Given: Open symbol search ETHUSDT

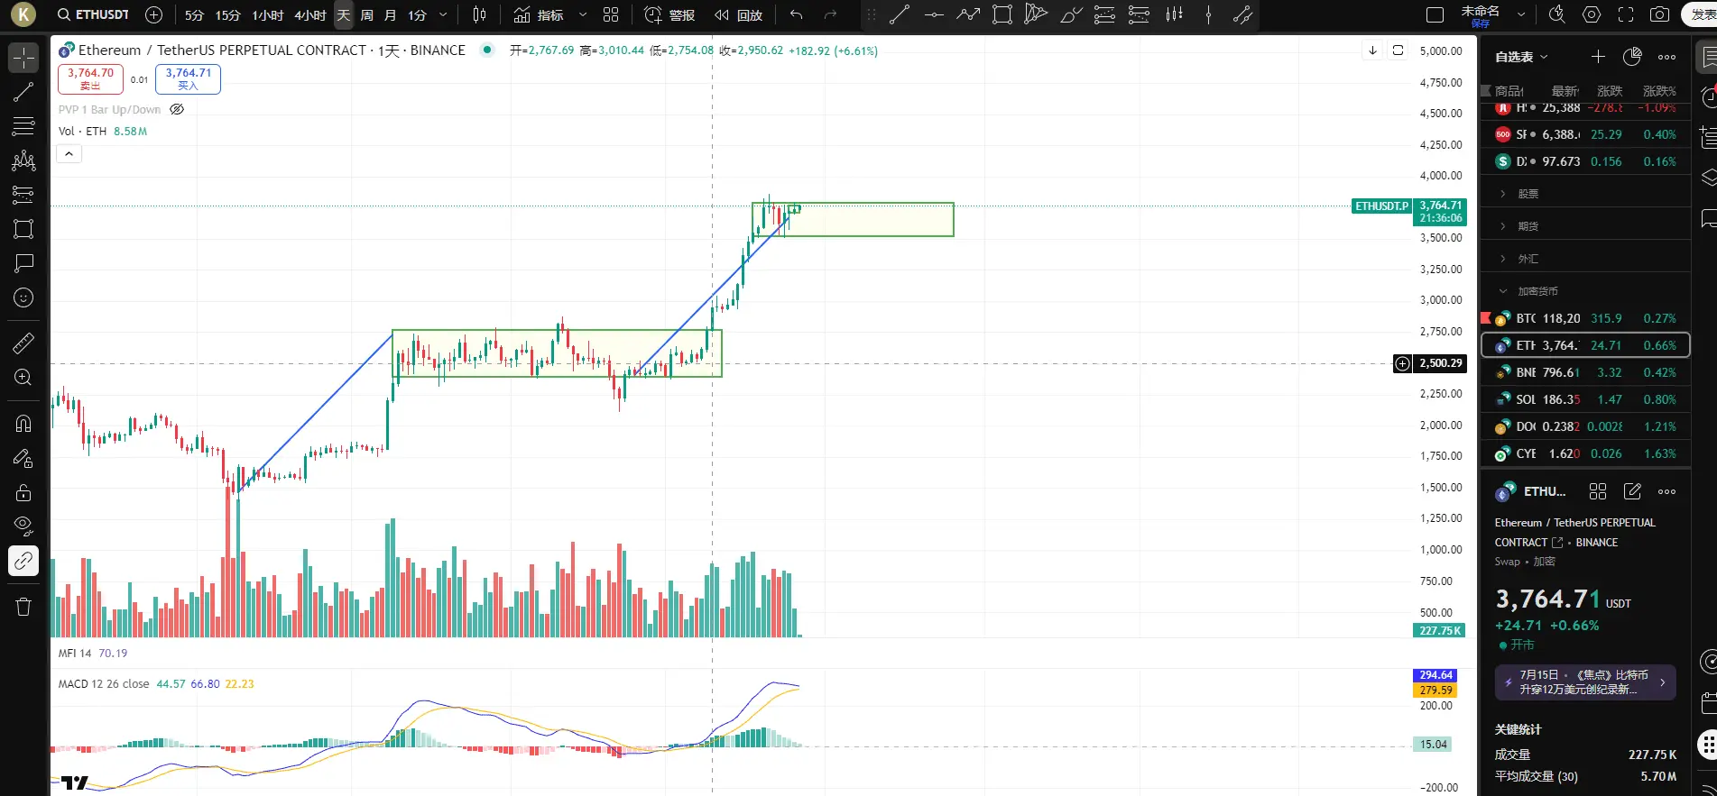Looking at the screenshot, I should click(x=93, y=15).
